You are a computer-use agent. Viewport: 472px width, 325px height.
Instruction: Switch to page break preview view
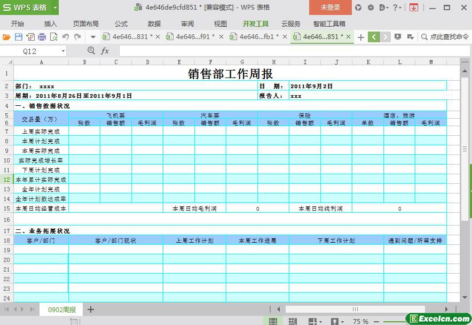(x=293, y=321)
